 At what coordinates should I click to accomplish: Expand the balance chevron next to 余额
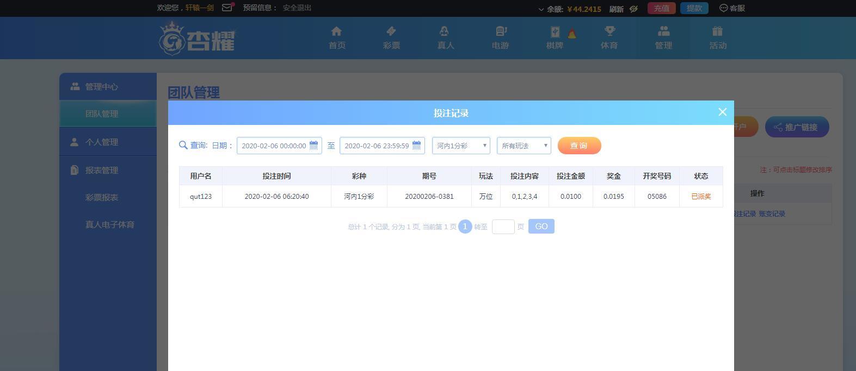(x=541, y=9)
